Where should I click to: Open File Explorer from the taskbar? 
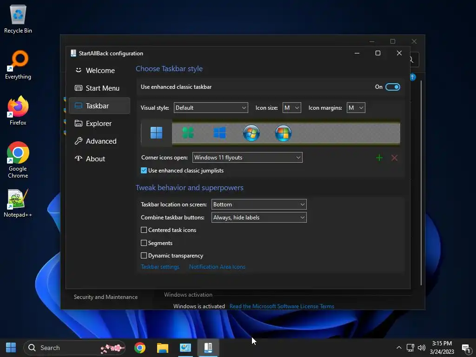(162, 348)
